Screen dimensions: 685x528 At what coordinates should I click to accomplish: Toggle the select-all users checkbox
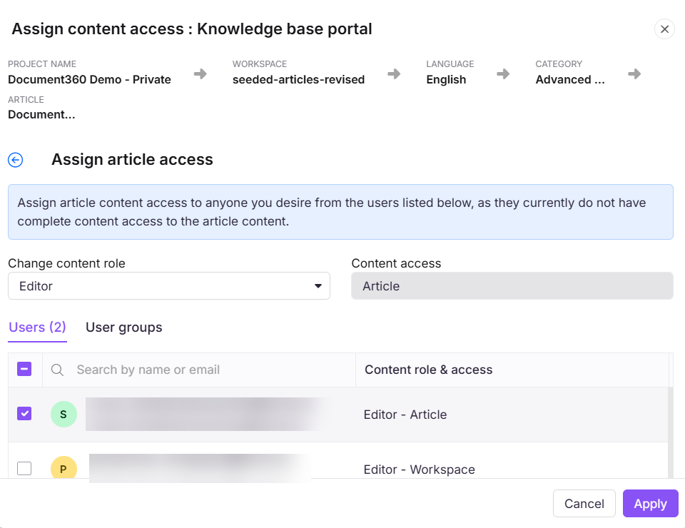pyautogui.click(x=24, y=369)
